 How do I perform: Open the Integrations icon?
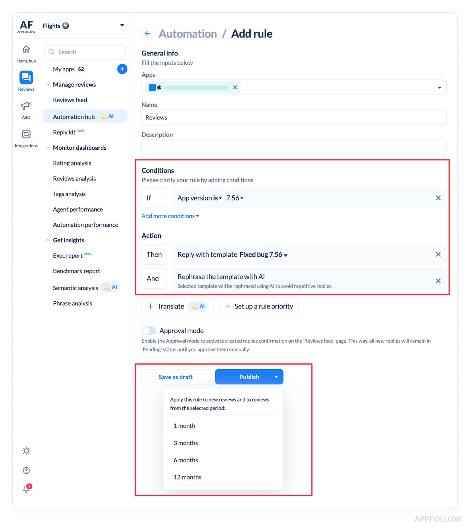pos(26,134)
